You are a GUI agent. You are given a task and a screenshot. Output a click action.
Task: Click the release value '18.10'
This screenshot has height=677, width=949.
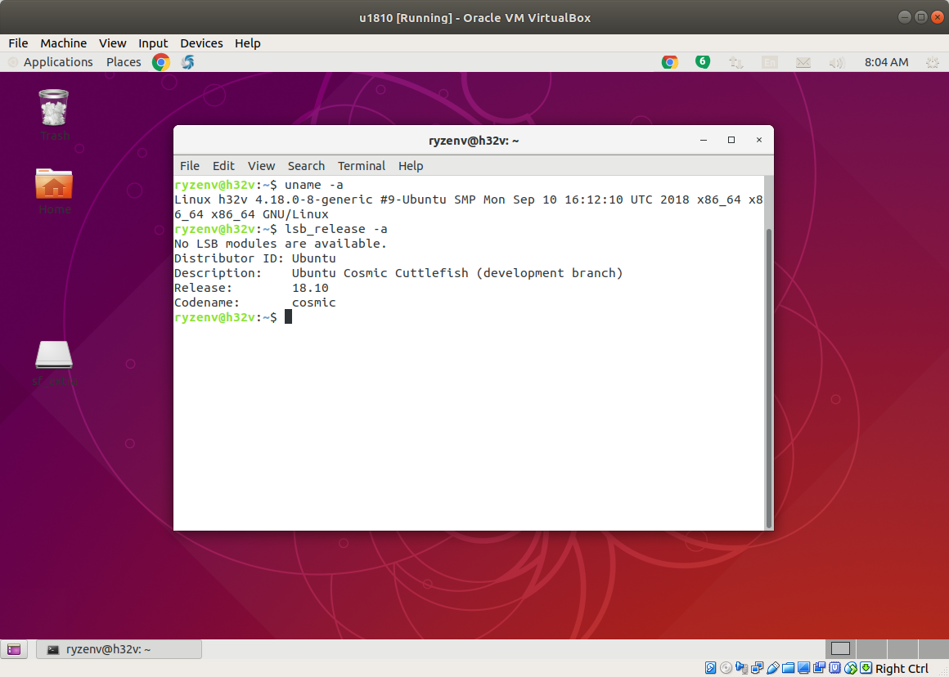click(x=311, y=288)
